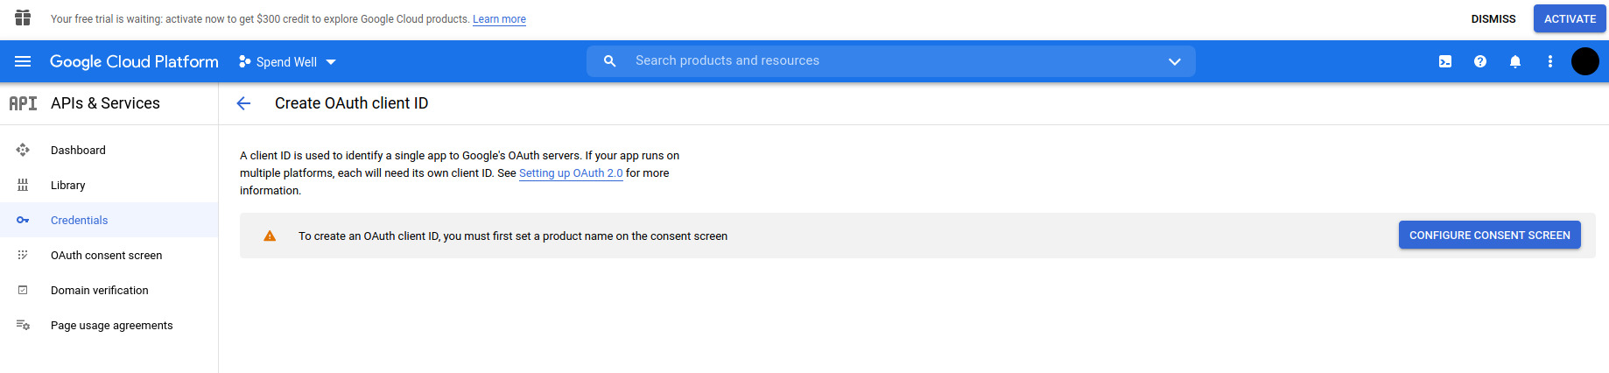Viewport: 1609px width, 373px height.
Task: Open the Spend Well project selector
Action: click(287, 62)
